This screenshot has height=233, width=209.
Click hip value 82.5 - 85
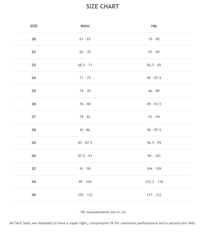pyautogui.click(x=154, y=65)
